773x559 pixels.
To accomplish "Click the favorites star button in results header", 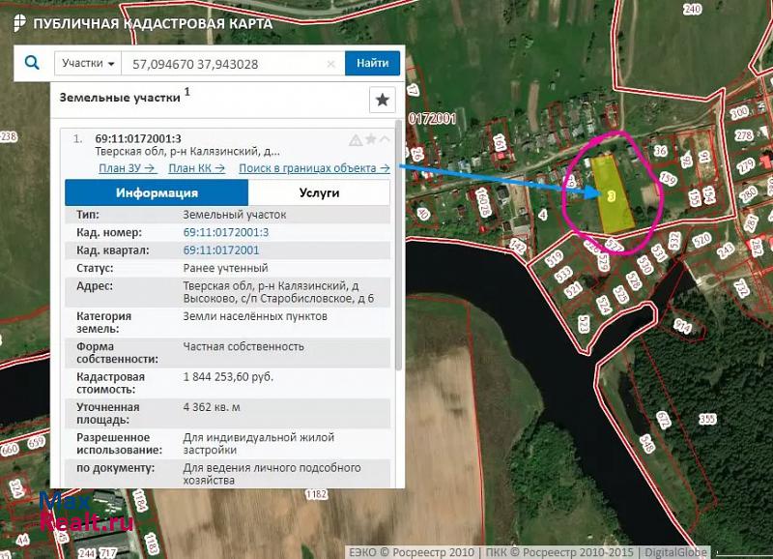I will [x=383, y=100].
